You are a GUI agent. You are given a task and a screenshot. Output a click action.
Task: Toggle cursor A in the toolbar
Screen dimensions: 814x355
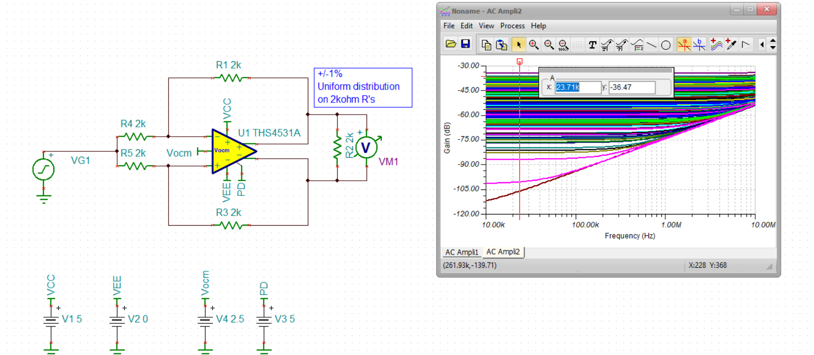click(684, 45)
